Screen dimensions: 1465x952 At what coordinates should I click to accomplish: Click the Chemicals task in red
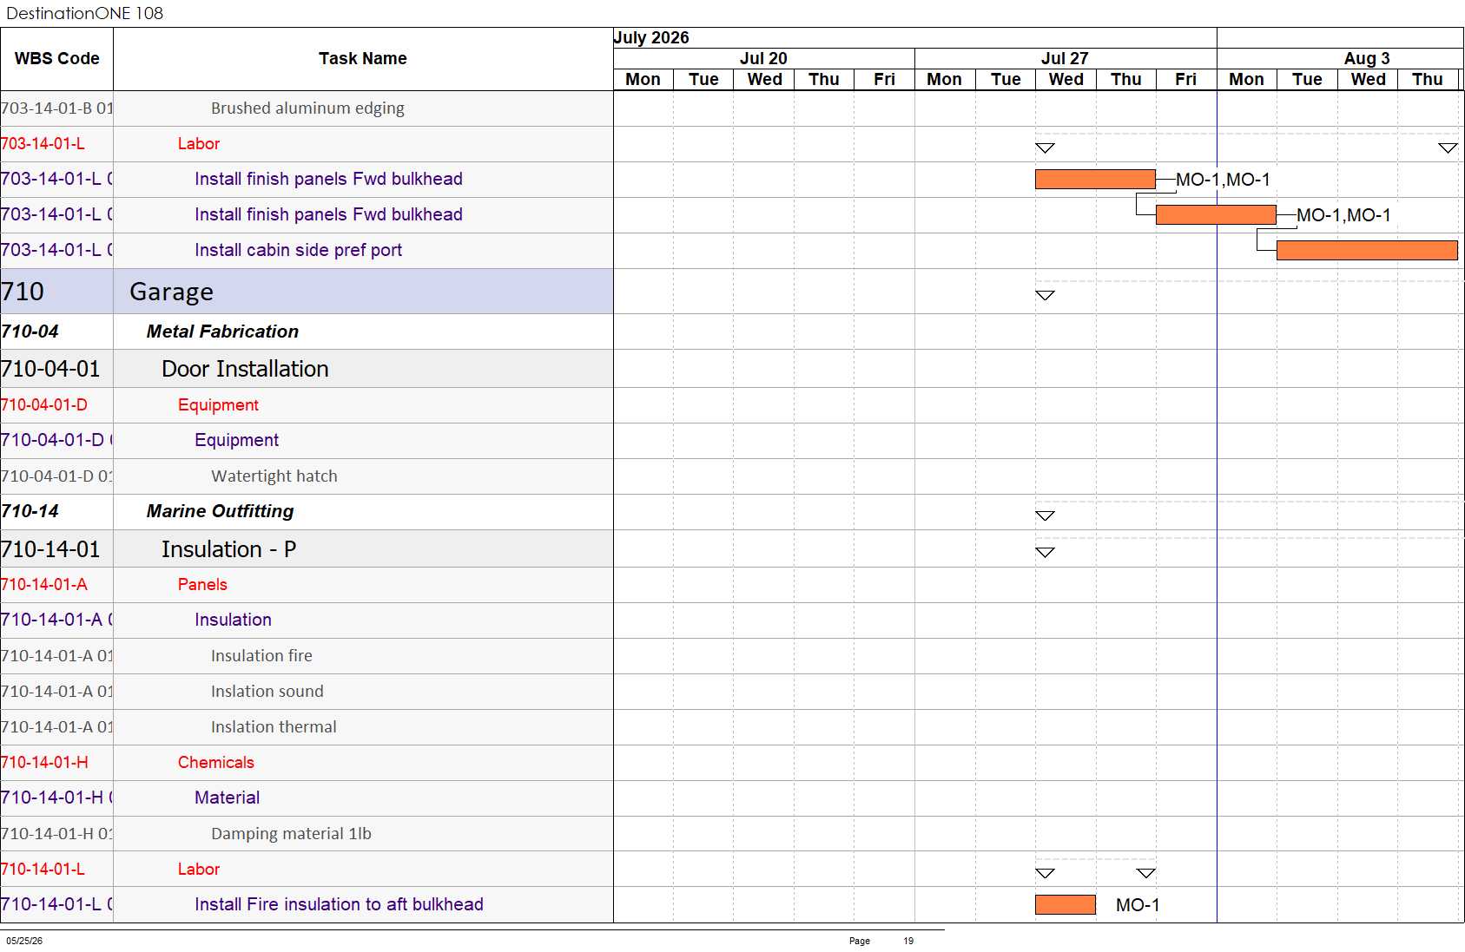(216, 763)
